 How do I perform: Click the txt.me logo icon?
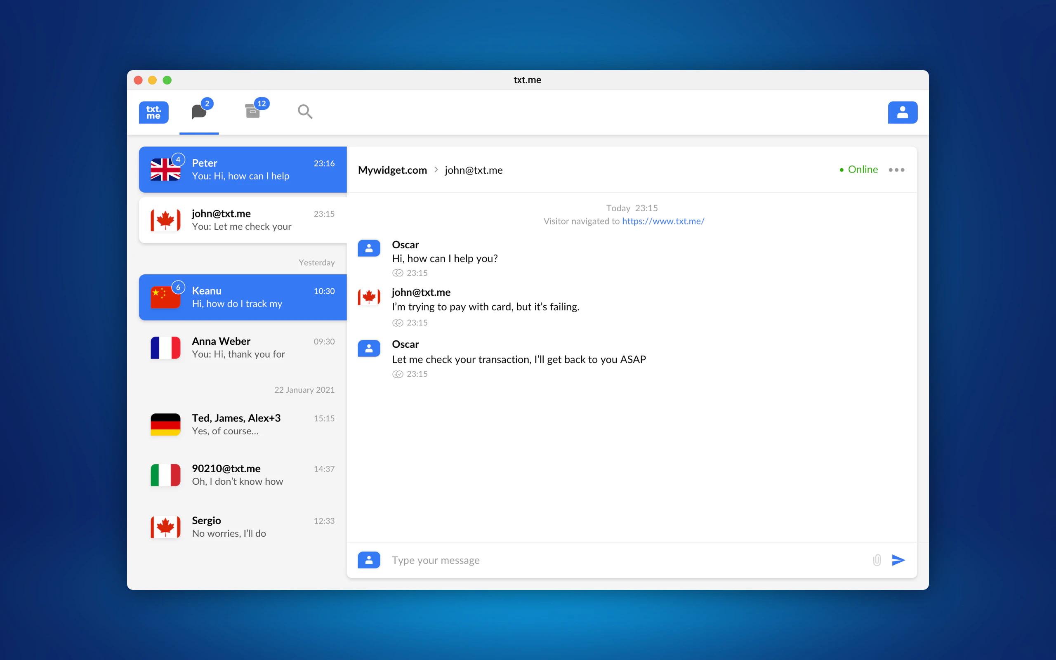pyautogui.click(x=153, y=112)
